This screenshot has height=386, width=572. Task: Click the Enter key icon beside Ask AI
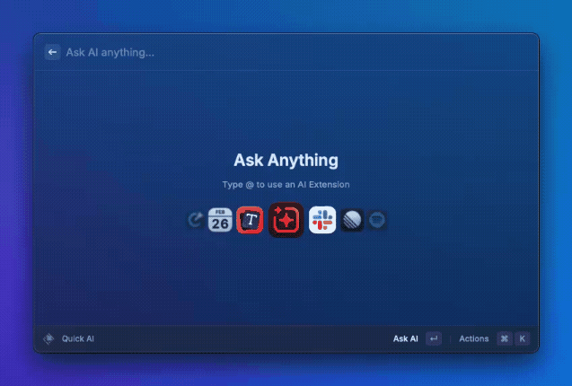pos(434,338)
